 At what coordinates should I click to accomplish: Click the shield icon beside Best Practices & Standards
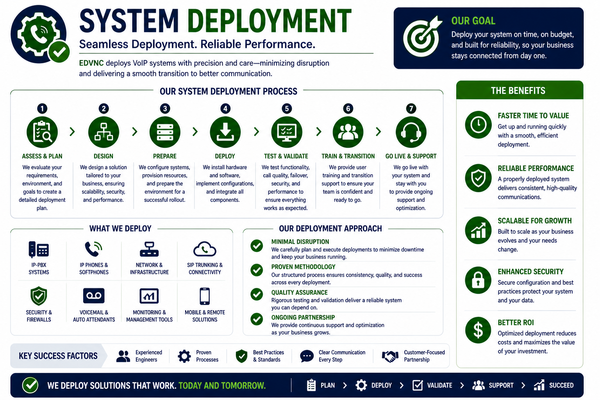pos(242,356)
